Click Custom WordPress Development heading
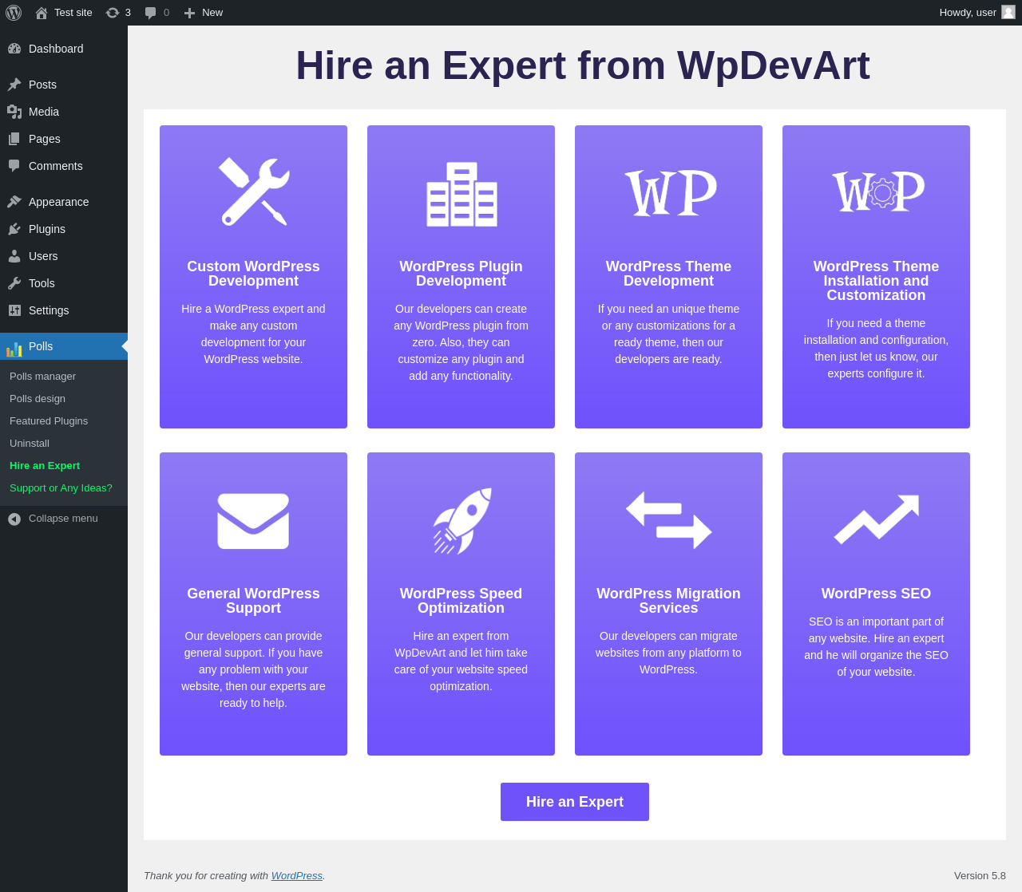This screenshot has width=1022, height=892. pos(253,274)
